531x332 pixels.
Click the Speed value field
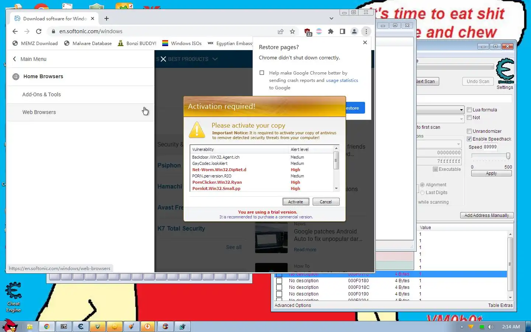(490, 147)
